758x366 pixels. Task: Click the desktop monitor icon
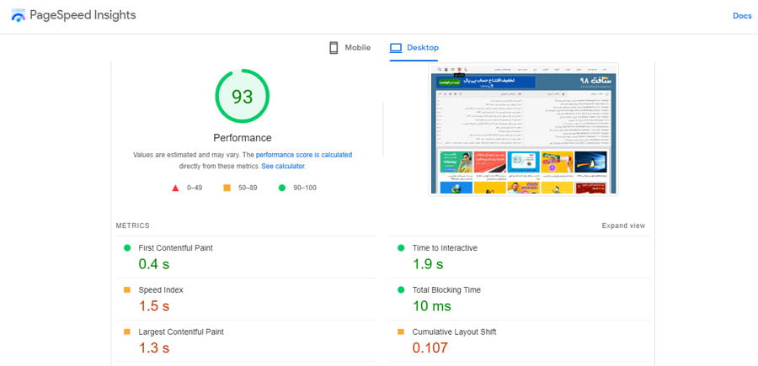(396, 48)
